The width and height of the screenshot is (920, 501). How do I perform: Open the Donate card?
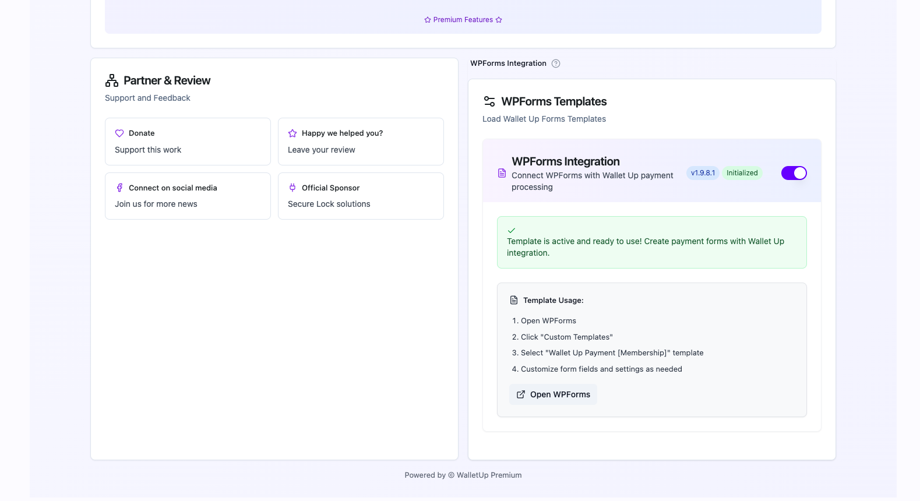[188, 142]
